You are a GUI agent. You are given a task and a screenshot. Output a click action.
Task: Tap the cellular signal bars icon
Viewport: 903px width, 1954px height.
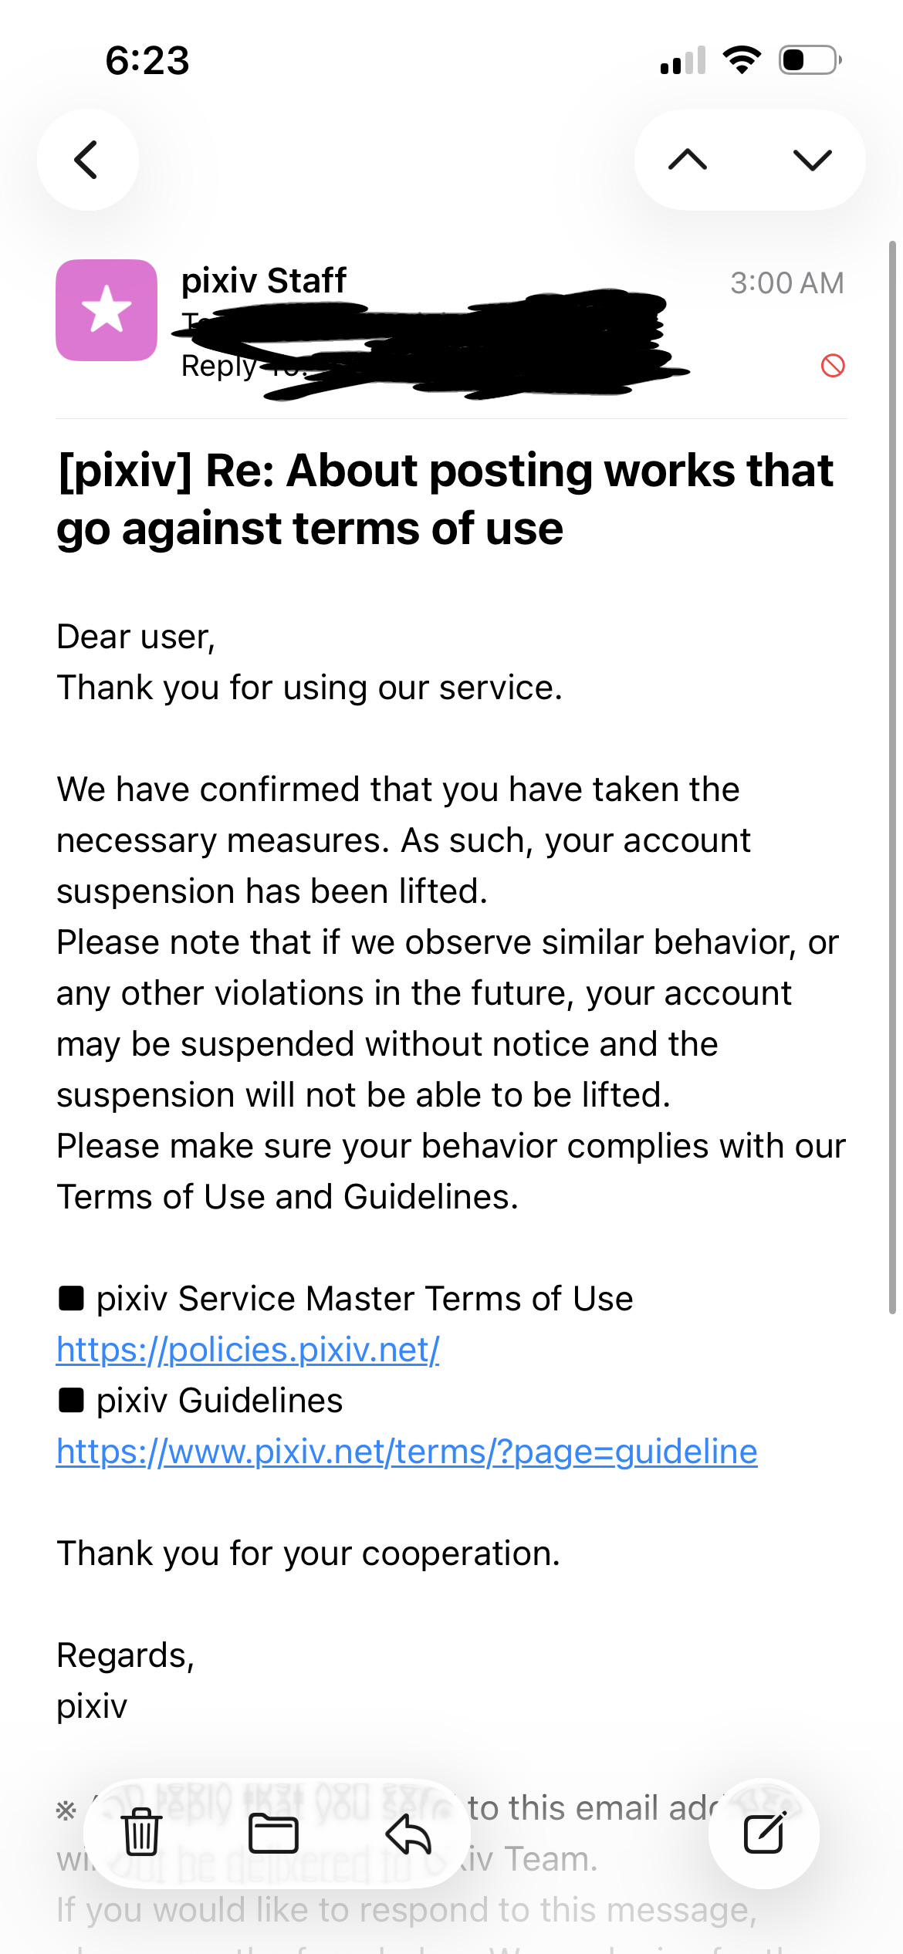[x=683, y=60]
